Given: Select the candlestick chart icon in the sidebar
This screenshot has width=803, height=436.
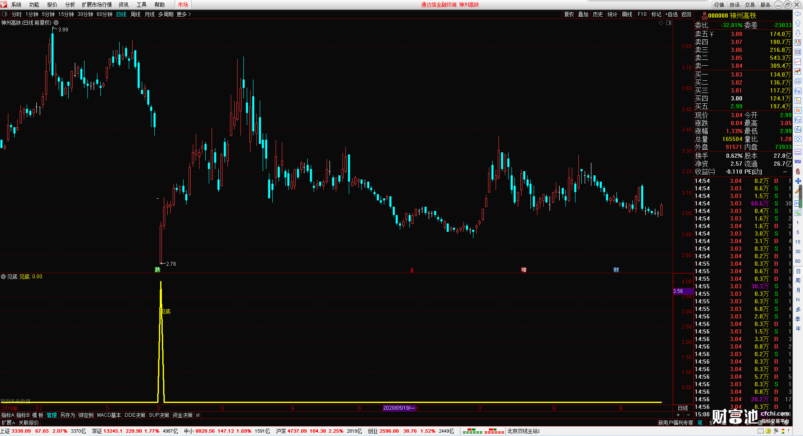Looking at the screenshot, I should click(798, 72).
